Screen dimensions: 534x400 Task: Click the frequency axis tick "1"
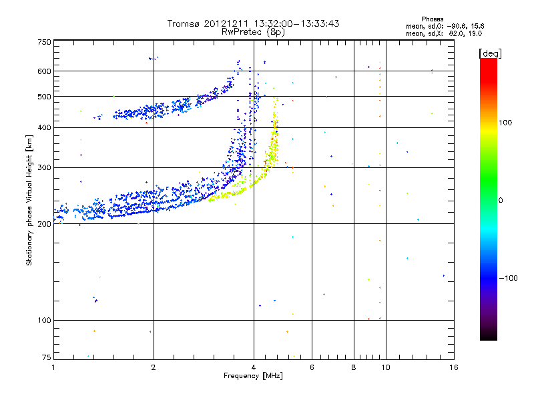[x=53, y=367]
